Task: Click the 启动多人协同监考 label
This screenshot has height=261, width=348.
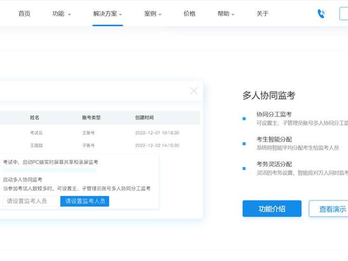Action: 23,180
